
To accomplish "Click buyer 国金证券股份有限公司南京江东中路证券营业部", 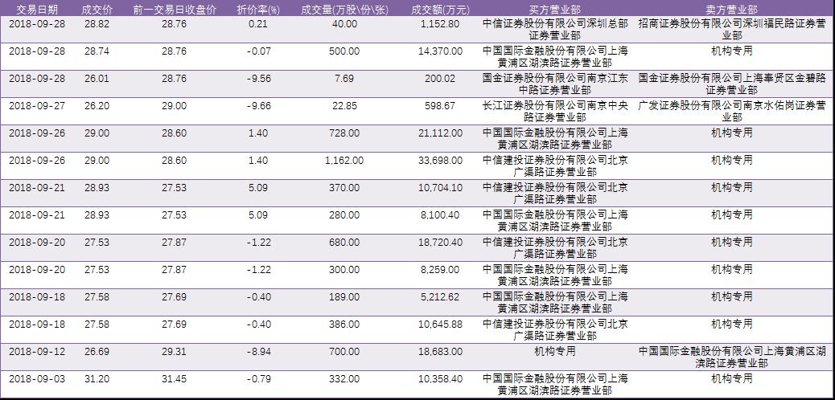I will pos(555,84).
